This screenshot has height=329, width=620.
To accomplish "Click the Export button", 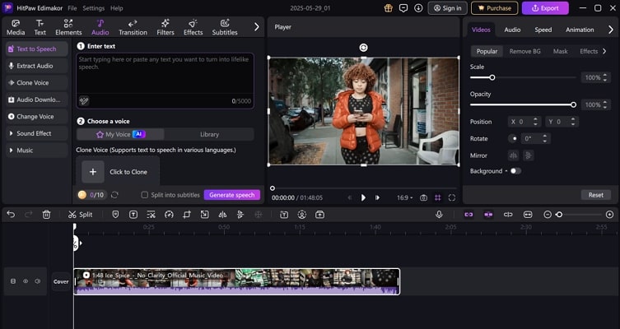I will (545, 8).
